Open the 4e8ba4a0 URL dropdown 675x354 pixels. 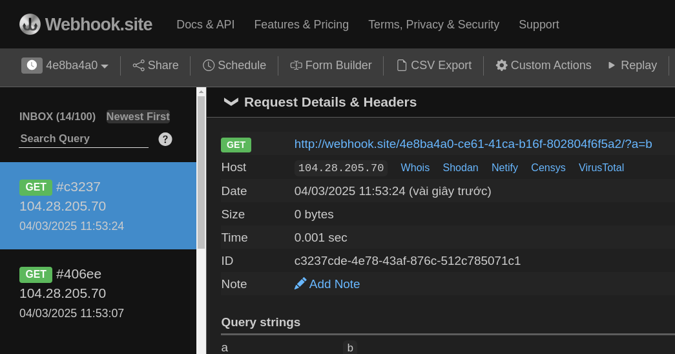[65, 65]
